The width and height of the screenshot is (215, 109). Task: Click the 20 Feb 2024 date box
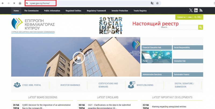coord(16,106)
